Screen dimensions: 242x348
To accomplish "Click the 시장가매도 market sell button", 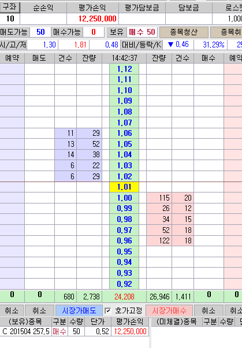I will [79, 310].
